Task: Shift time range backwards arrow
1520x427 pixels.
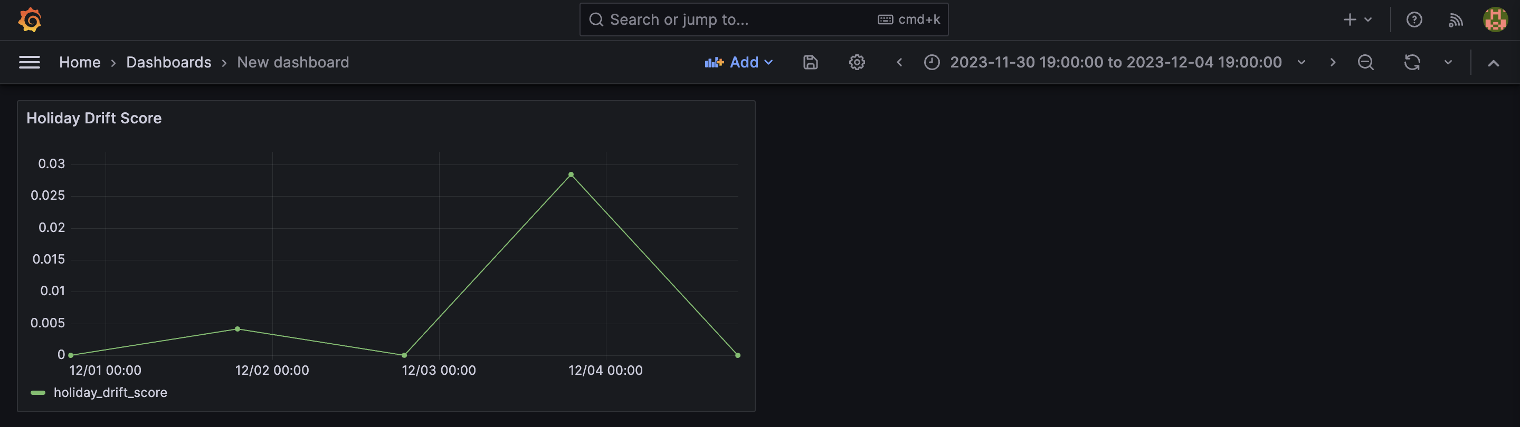Action: pyautogui.click(x=899, y=63)
